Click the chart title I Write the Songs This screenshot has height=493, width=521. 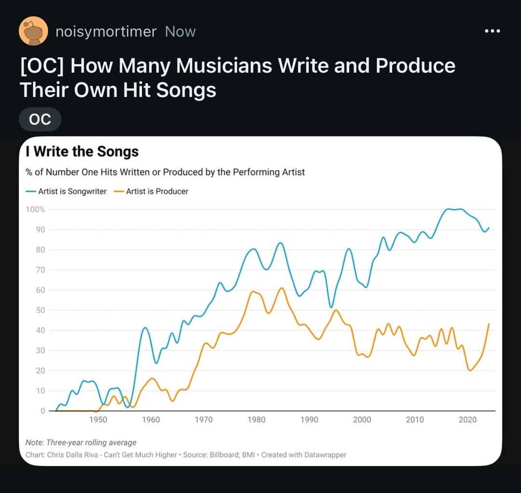pos(82,151)
